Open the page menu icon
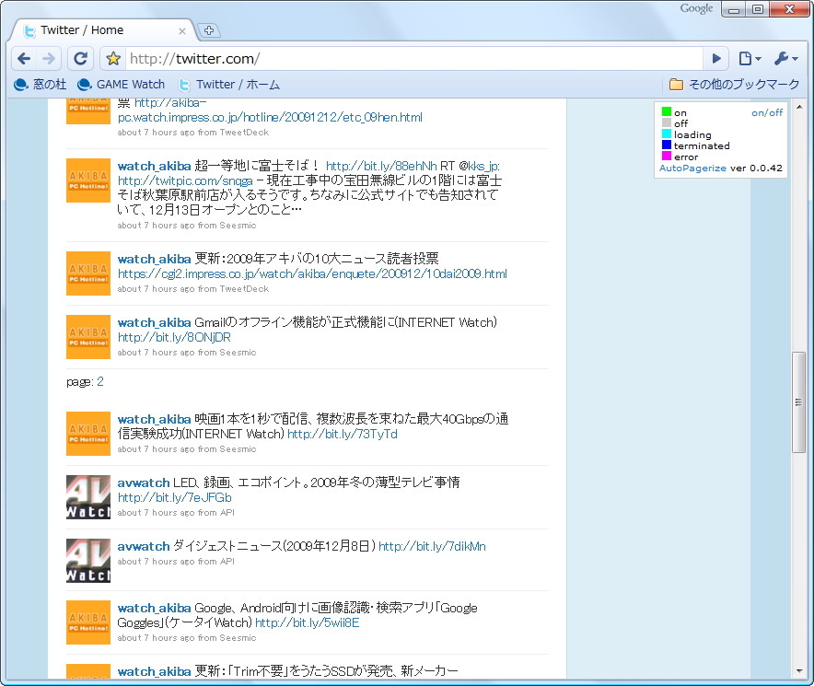This screenshot has width=814, height=686. tap(748, 58)
